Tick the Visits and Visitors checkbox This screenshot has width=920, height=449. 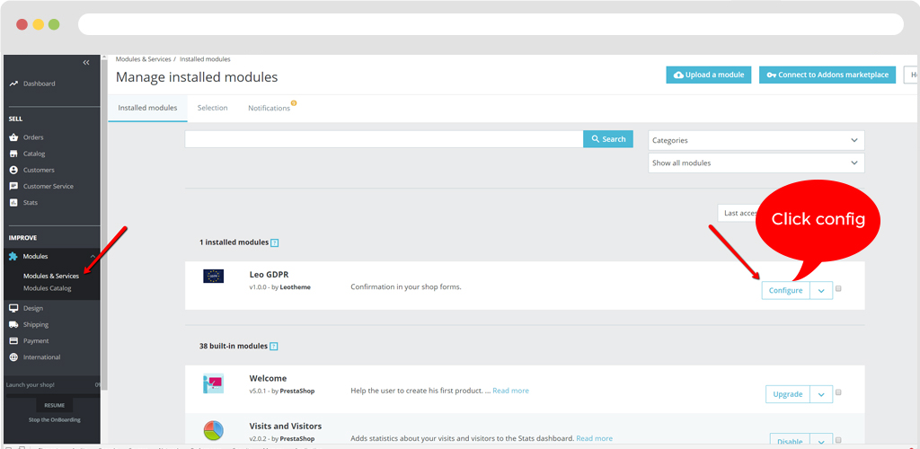838,440
